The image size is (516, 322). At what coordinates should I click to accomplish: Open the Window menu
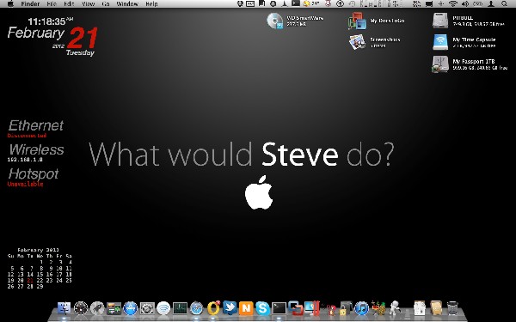point(127,4)
